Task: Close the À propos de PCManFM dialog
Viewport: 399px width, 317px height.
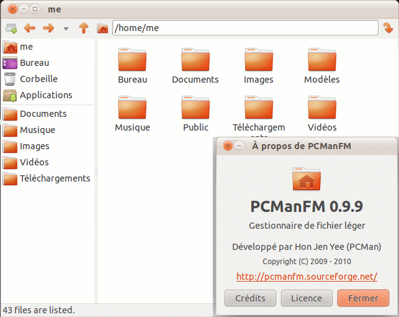Action: [x=228, y=146]
